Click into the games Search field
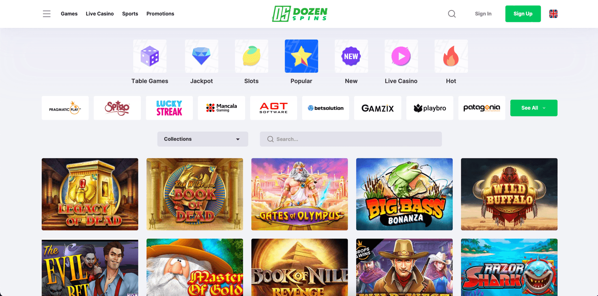598x296 pixels. (351, 139)
